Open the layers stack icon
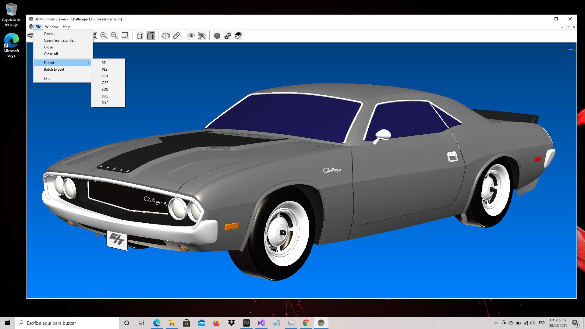The image size is (585, 329). click(238, 36)
